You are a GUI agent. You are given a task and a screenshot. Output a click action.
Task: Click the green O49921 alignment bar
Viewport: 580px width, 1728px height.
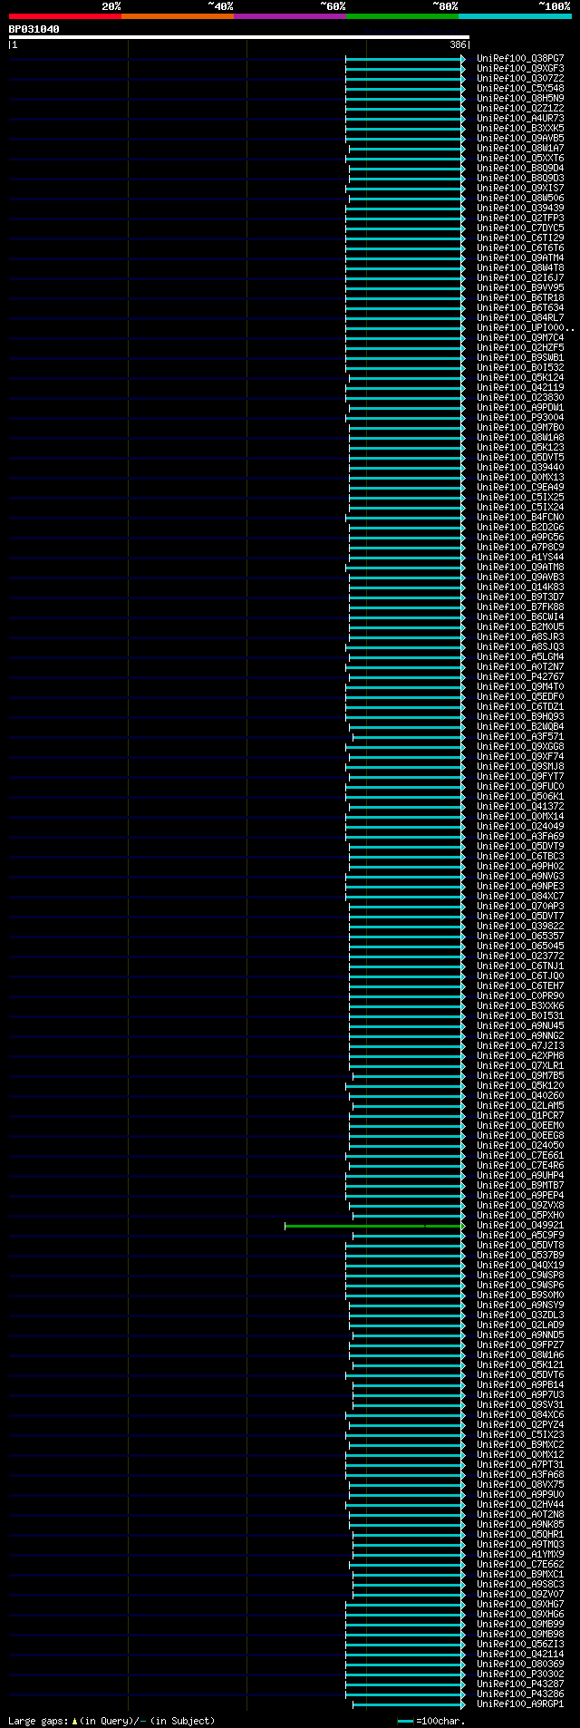375,1225
